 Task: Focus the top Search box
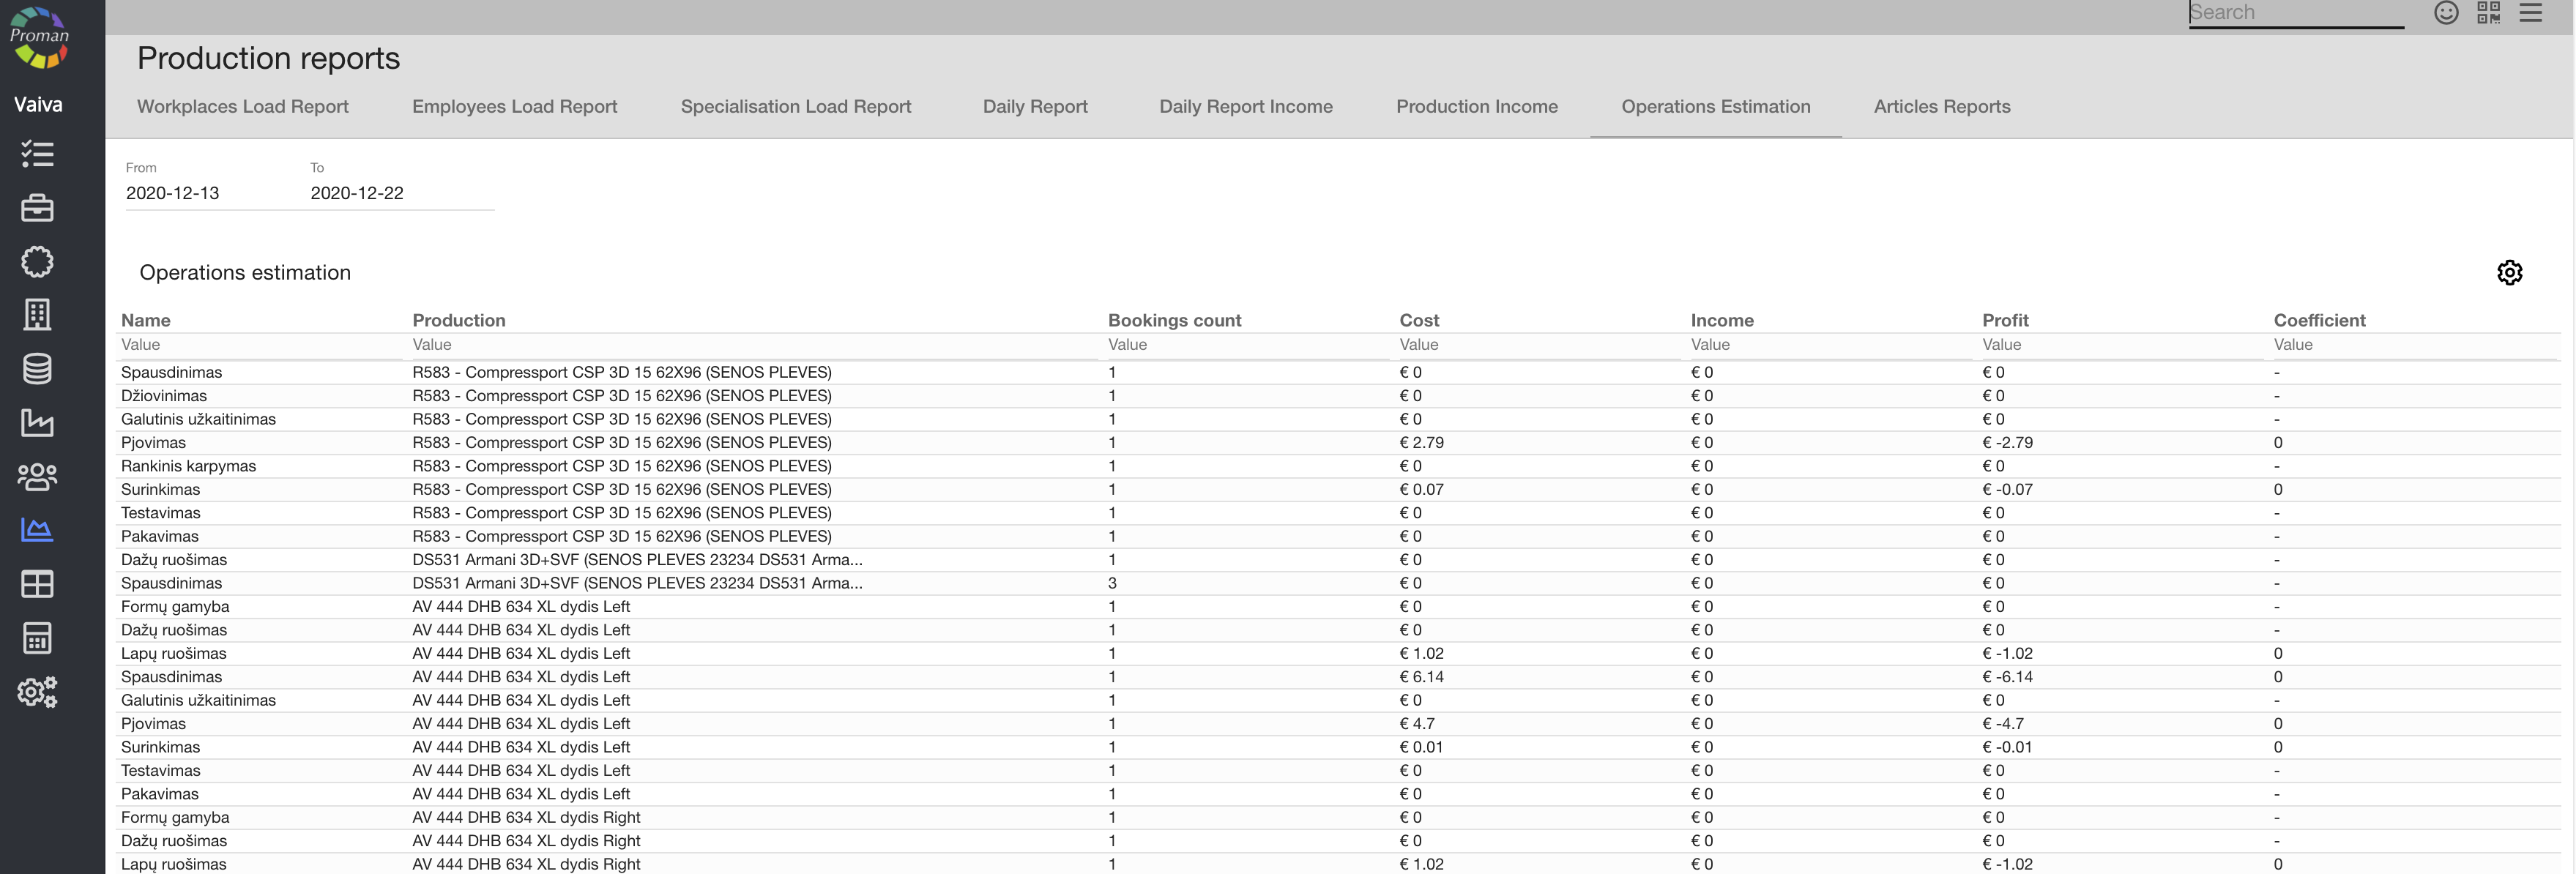2295,13
